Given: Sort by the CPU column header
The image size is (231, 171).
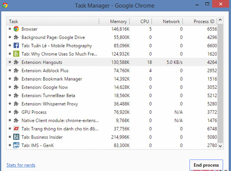Looking at the screenshot, I should coord(140,22).
